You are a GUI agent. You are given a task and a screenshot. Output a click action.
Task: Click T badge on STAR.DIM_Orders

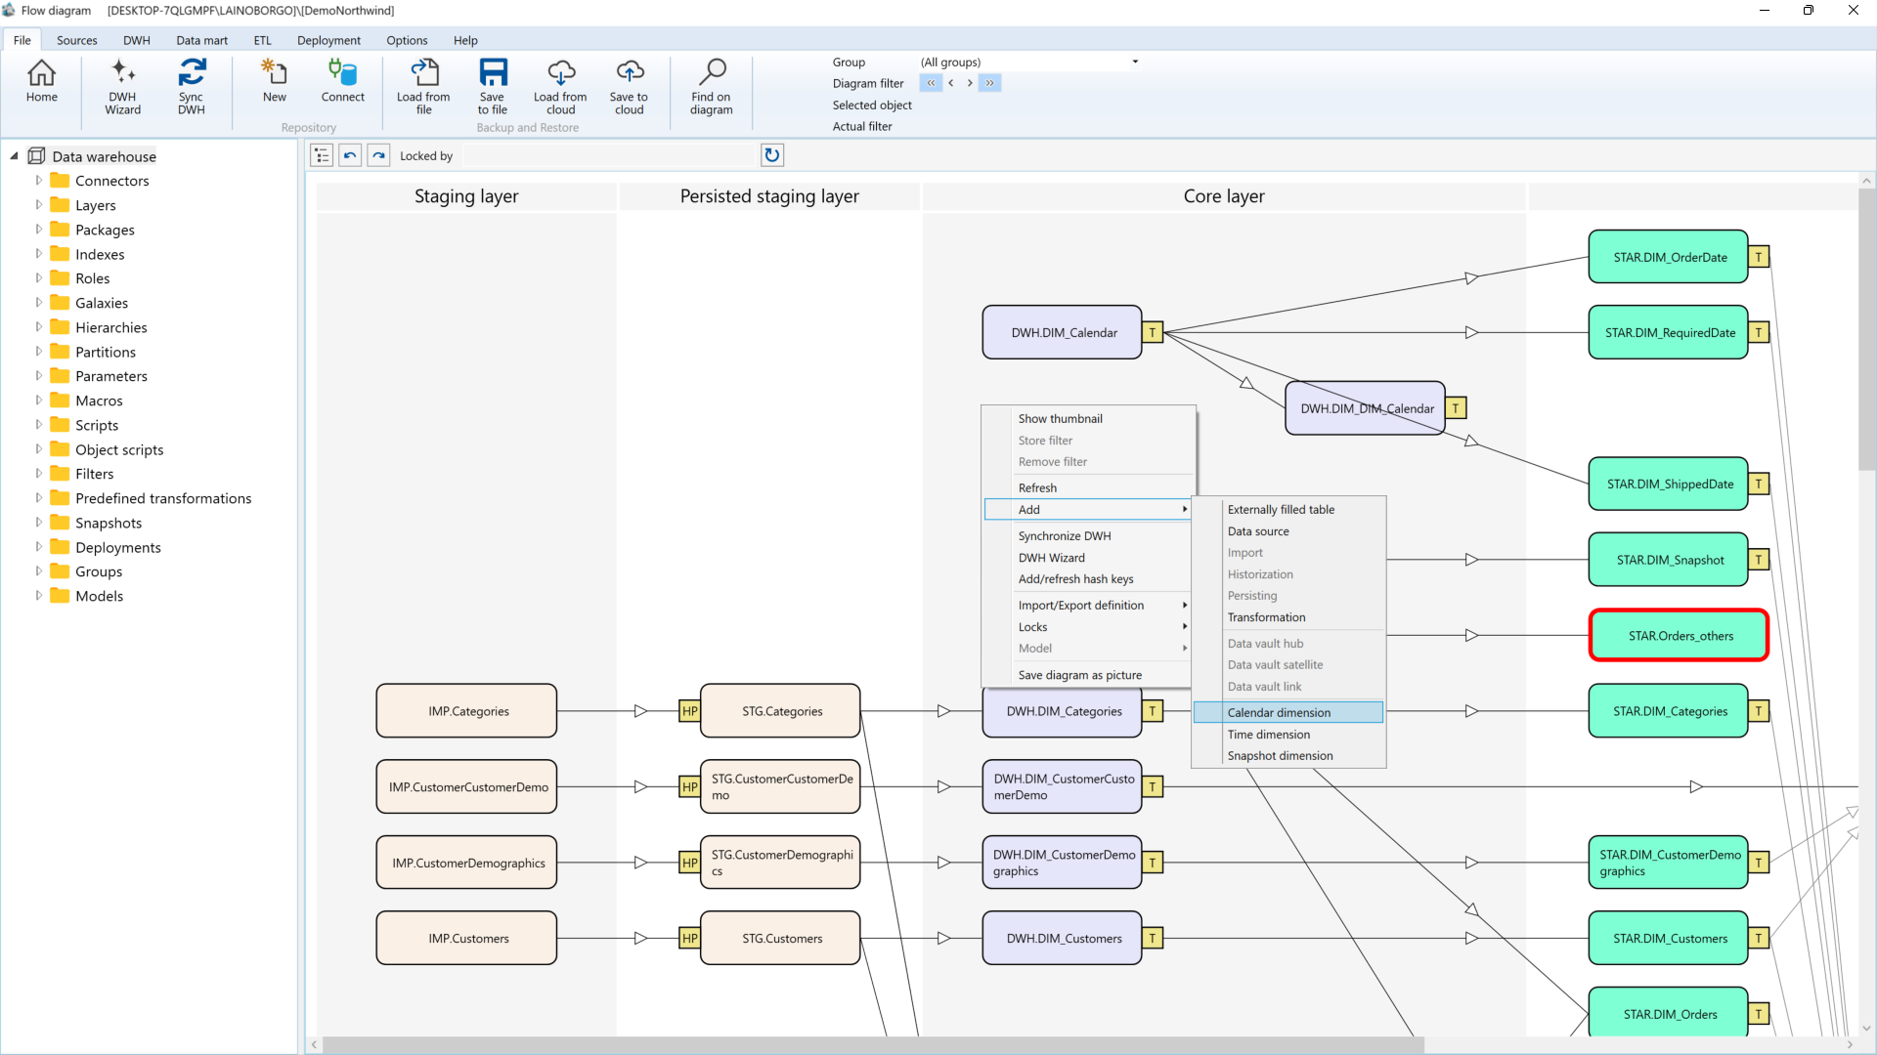tap(1759, 1014)
